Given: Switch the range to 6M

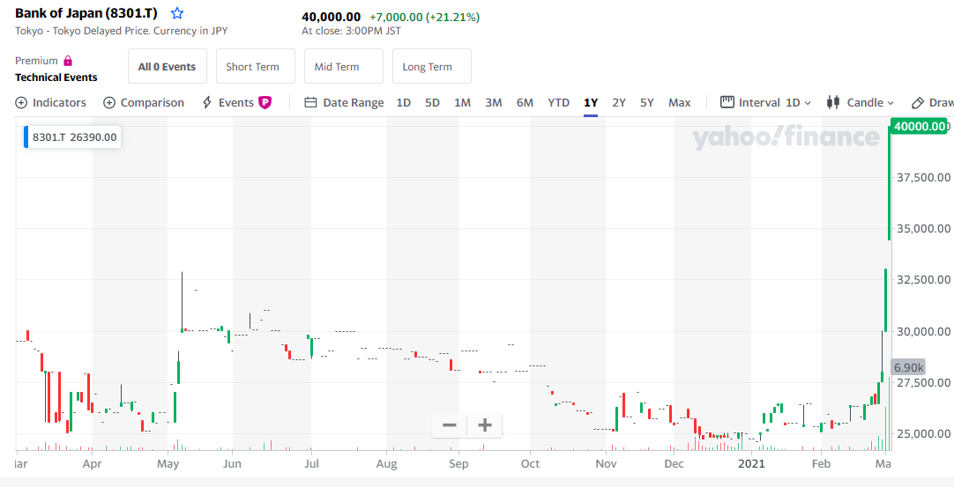Looking at the screenshot, I should pyautogui.click(x=525, y=103).
